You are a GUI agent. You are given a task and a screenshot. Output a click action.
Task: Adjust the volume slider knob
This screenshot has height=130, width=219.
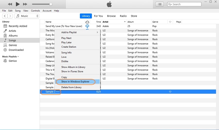pos(51,4)
